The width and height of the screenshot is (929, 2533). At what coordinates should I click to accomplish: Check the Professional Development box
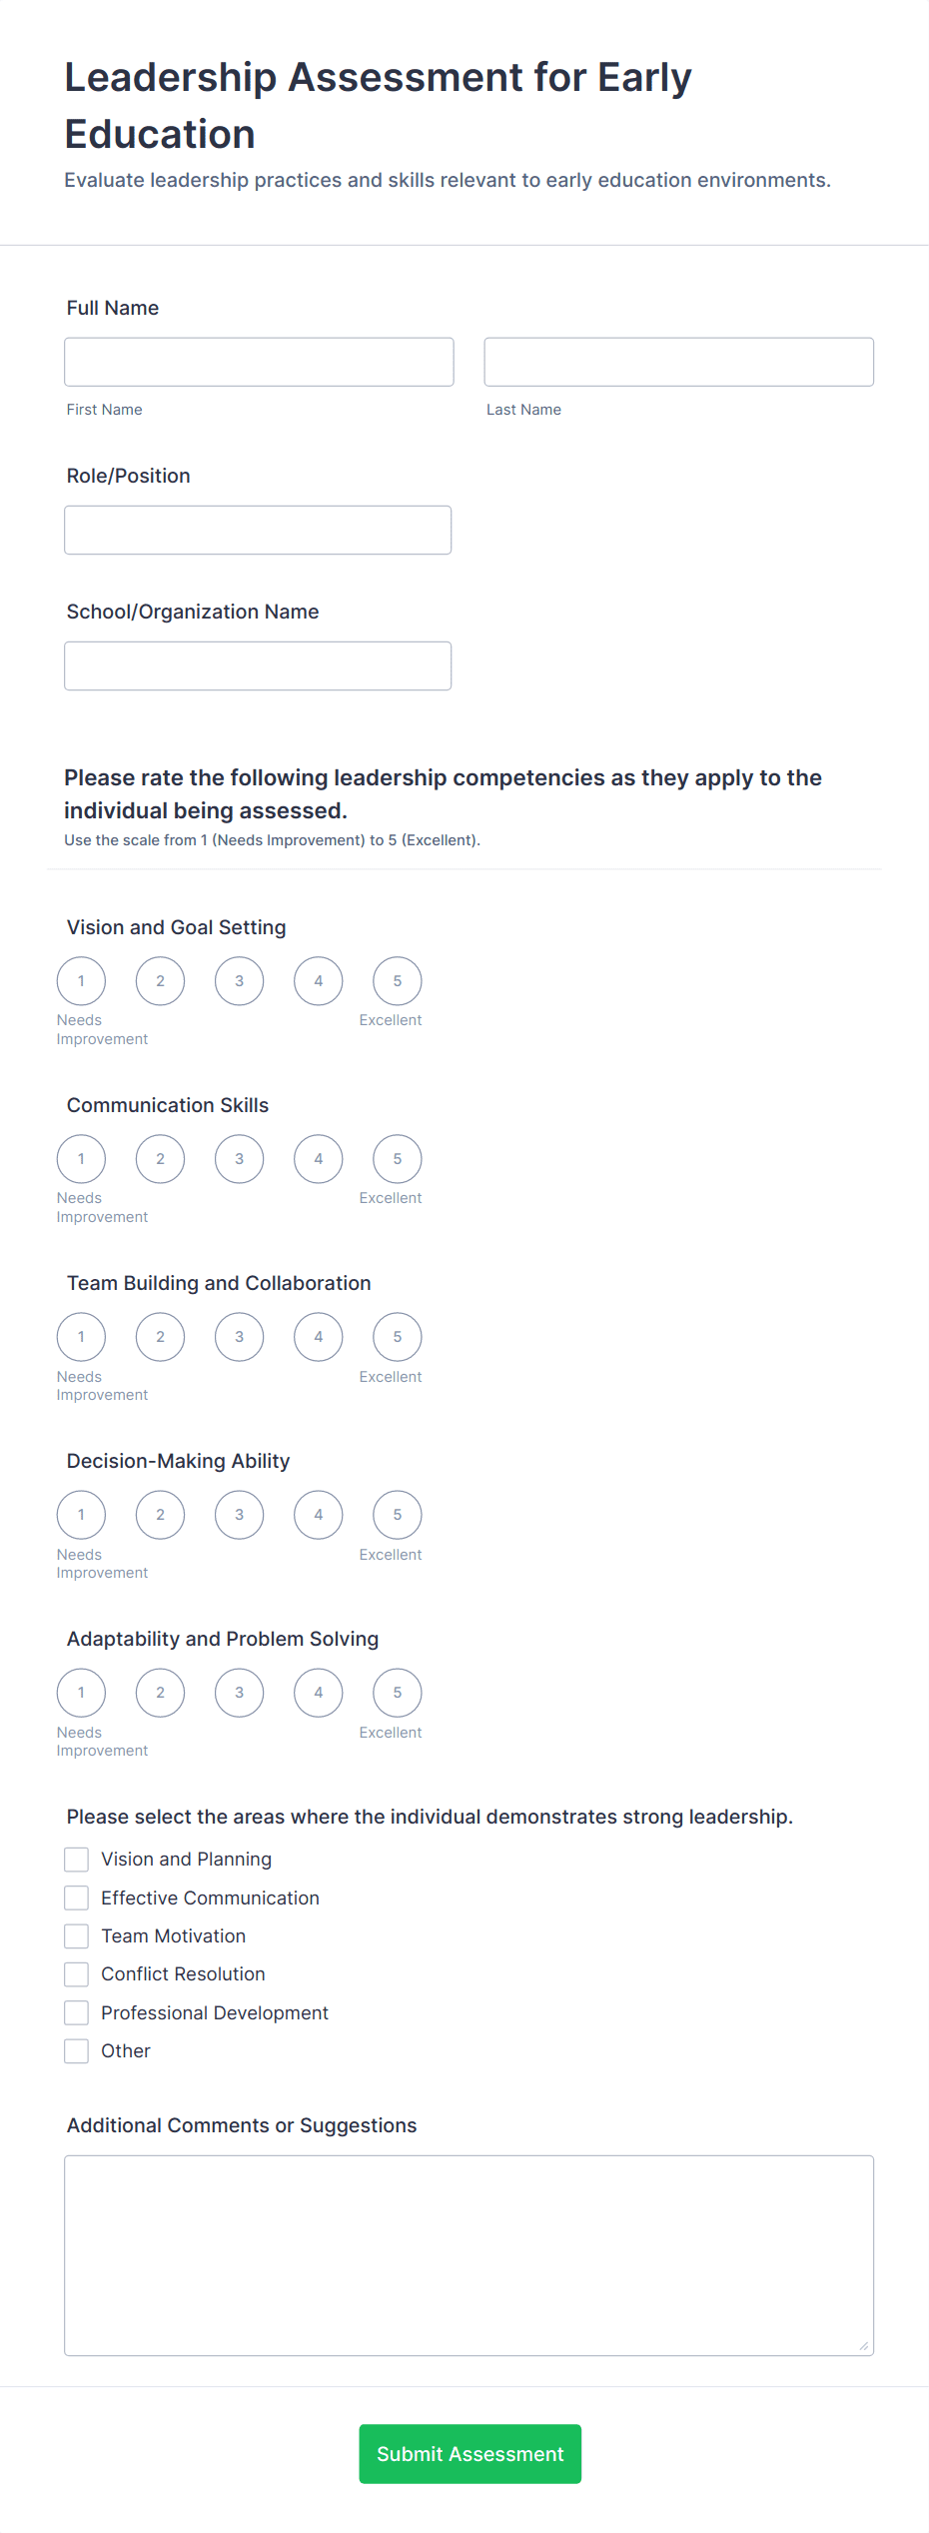77,2012
